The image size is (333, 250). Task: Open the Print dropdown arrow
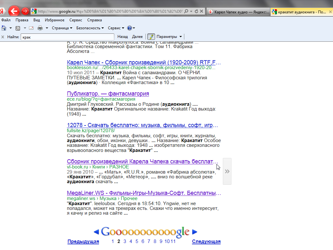[x=47, y=28]
